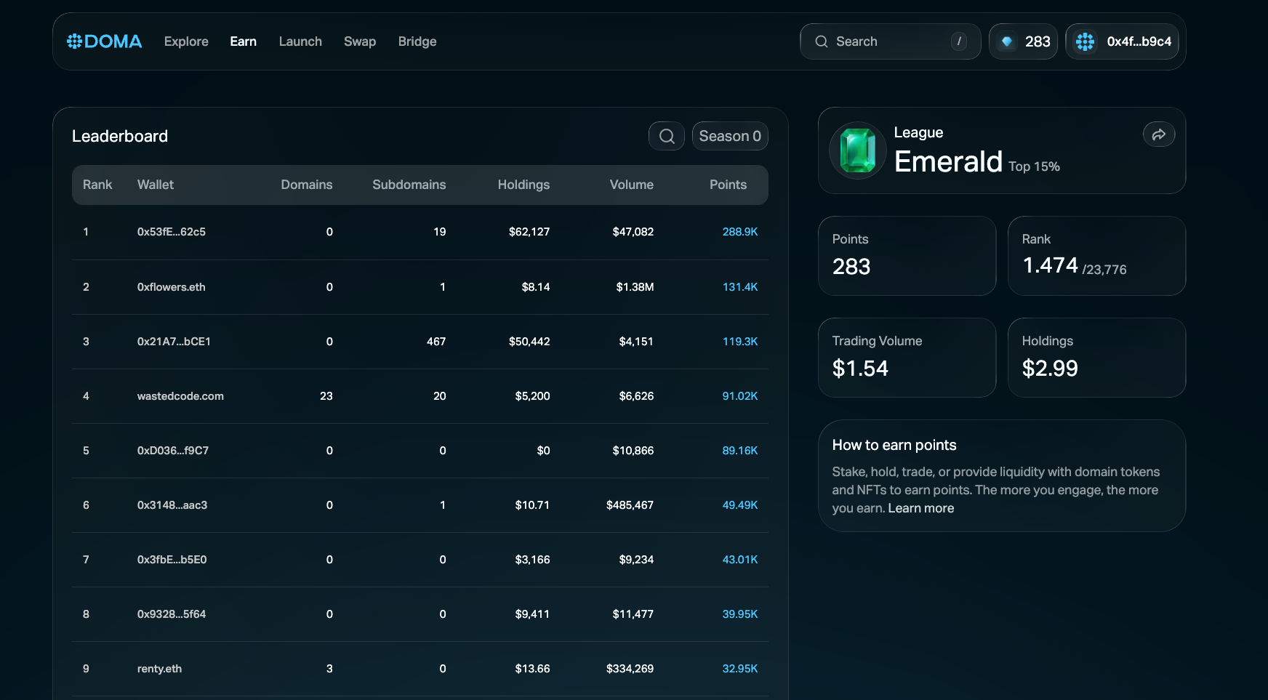Go to the Explore tab
The width and height of the screenshot is (1268, 700).
[186, 41]
